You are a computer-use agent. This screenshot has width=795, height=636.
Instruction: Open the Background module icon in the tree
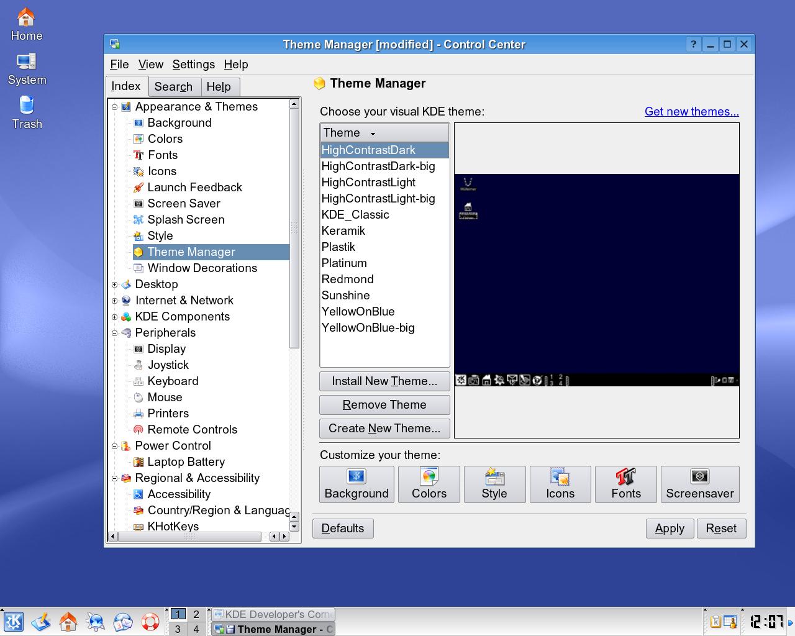tap(139, 123)
